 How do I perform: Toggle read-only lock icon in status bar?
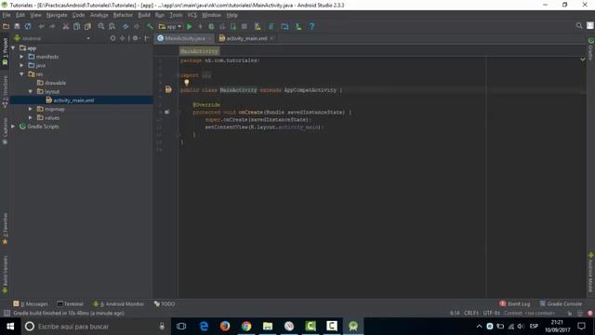[x=570, y=314]
